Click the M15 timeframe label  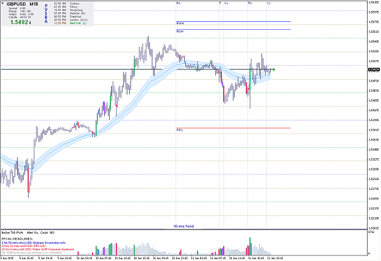(x=34, y=4)
